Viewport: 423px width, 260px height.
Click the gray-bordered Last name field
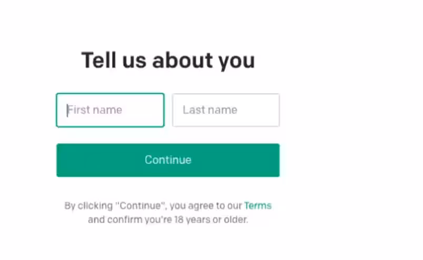pos(226,110)
